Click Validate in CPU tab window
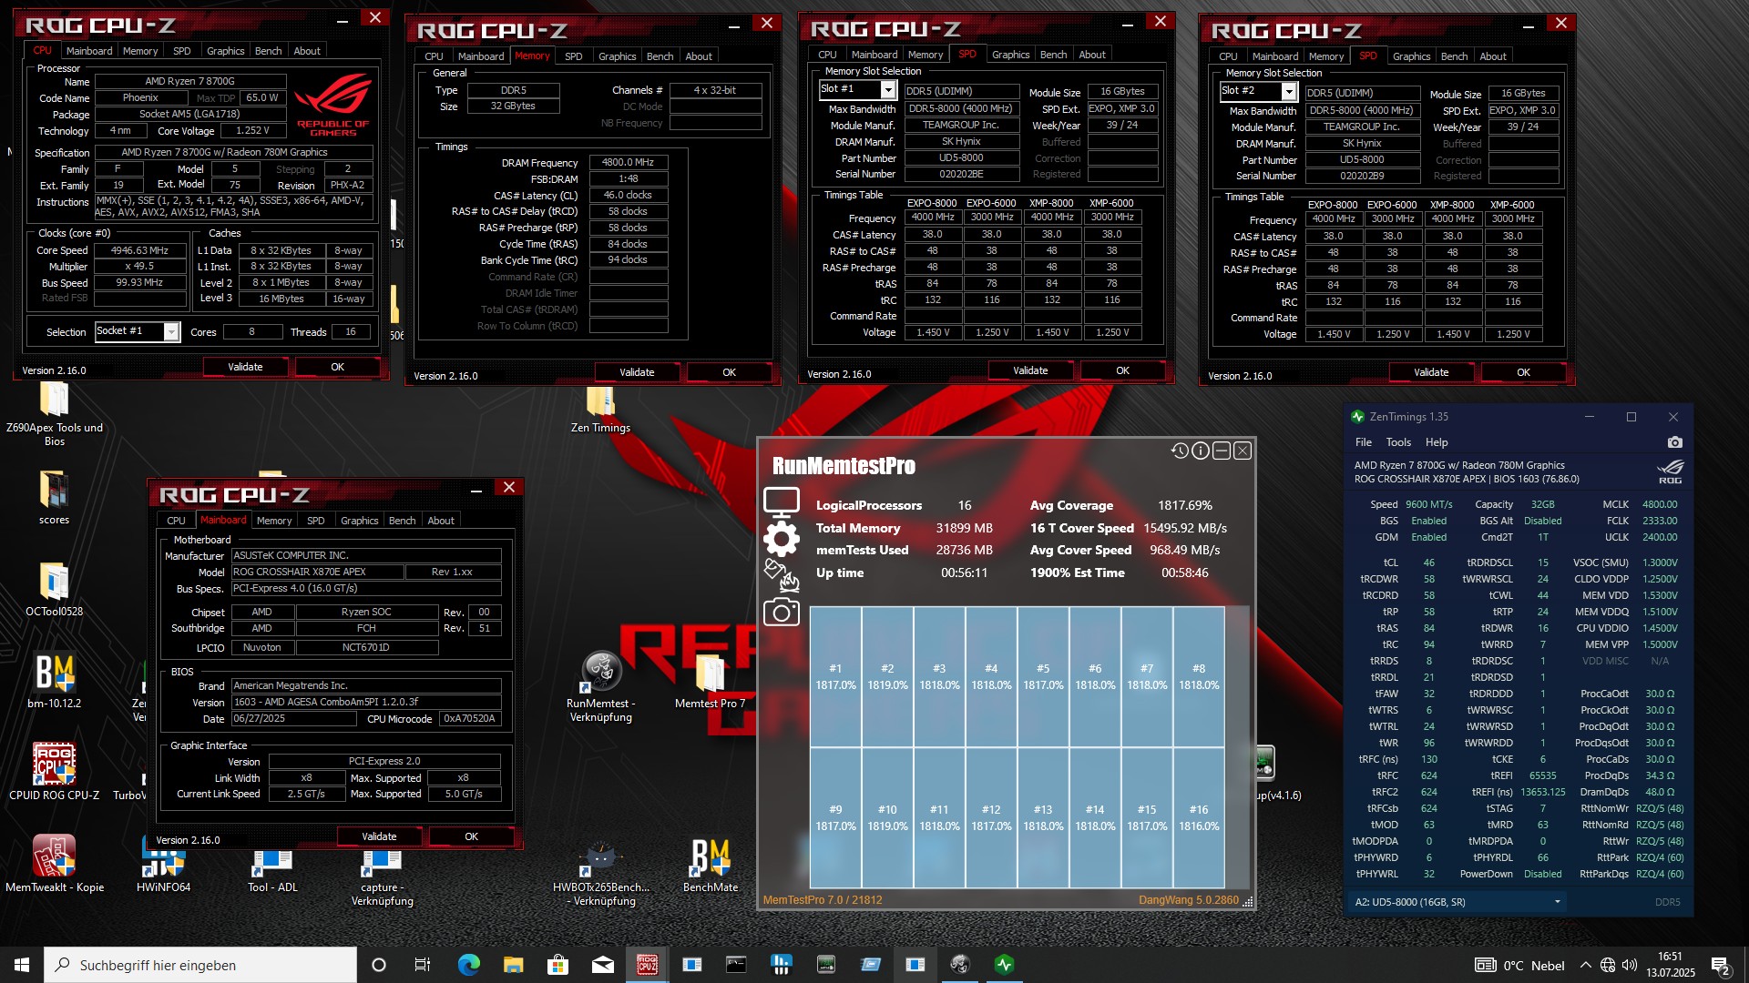1749x983 pixels. click(x=245, y=367)
